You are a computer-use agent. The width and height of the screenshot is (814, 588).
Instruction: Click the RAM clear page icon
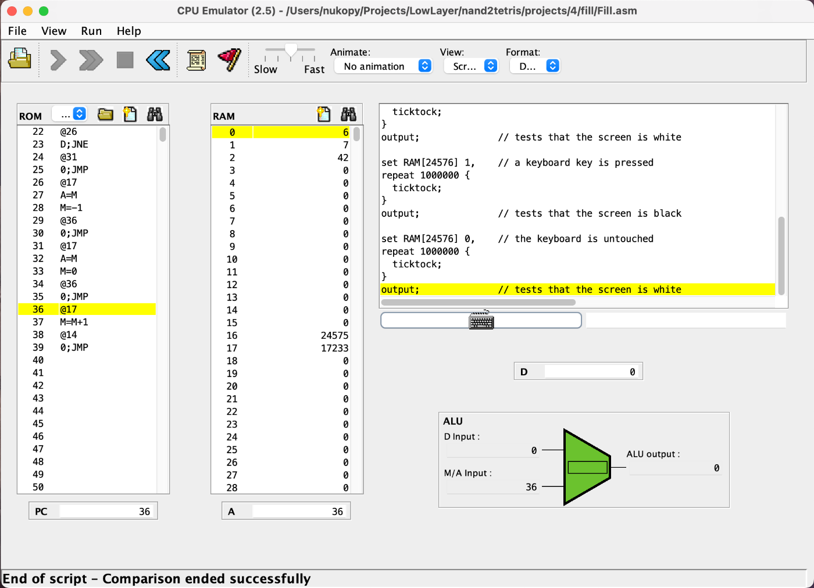pyautogui.click(x=324, y=114)
